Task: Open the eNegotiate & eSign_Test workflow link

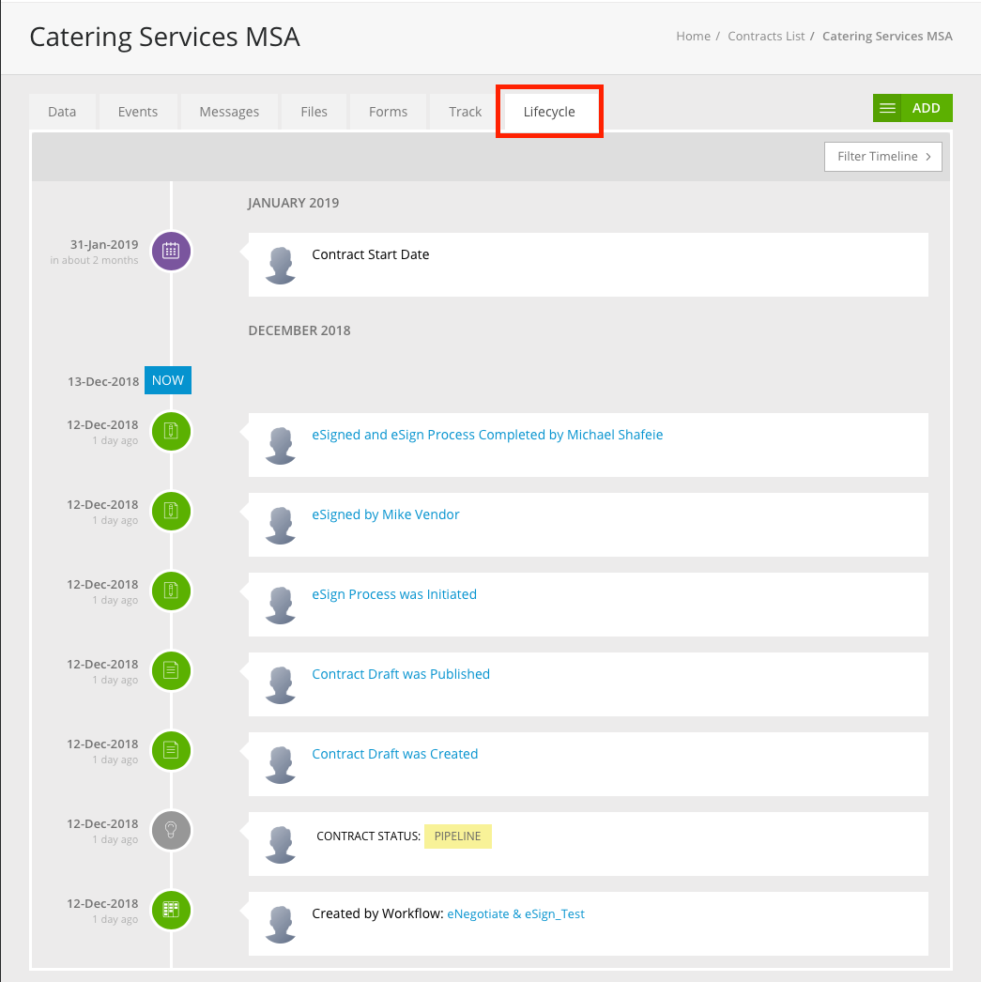Action: (516, 913)
